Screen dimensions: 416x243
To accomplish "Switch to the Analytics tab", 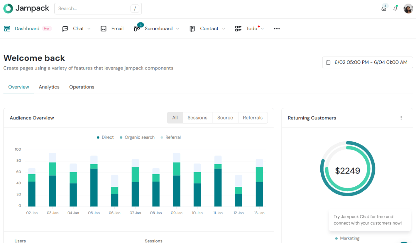I will [x=49, y=87].
